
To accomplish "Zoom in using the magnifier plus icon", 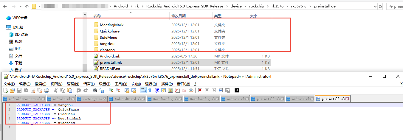I will [111, 90].
